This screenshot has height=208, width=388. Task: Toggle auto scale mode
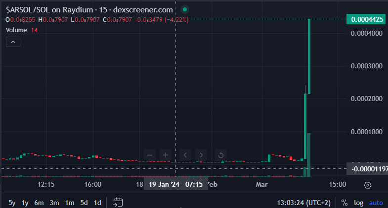pos(376,203)
